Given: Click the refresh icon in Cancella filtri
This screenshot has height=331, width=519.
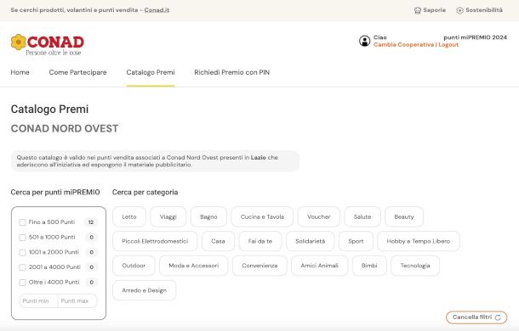Looking at the screenshot, I should pyautogui.click(x=498, y=317).
